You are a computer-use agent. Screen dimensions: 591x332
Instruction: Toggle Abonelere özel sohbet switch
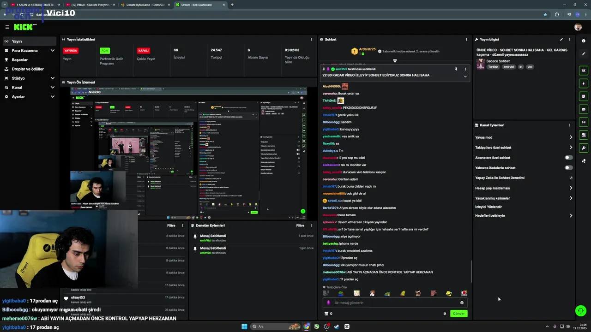[569, 158]
